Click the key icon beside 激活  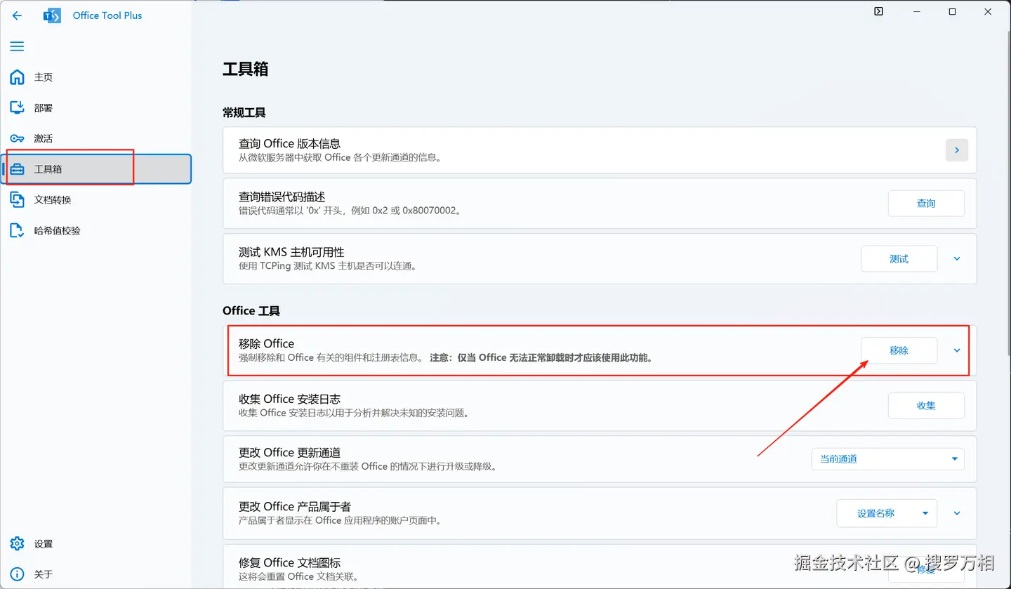[x=18, y=138]
